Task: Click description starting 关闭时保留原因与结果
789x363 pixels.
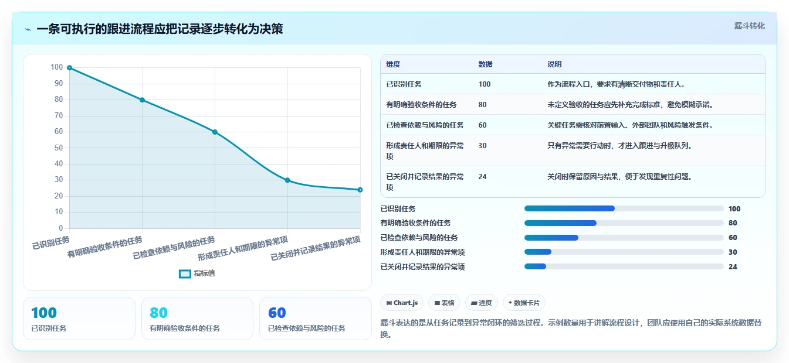Action: tap(619, 177)
